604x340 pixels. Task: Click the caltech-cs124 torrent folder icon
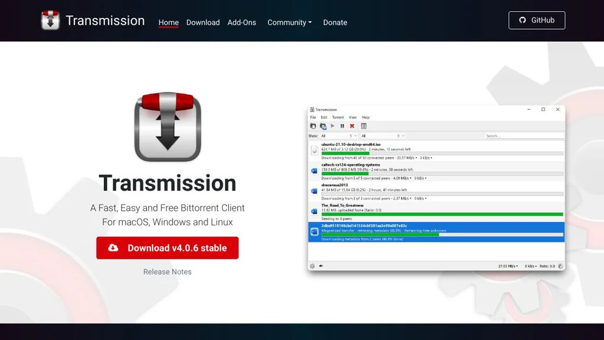pos(314,171)
